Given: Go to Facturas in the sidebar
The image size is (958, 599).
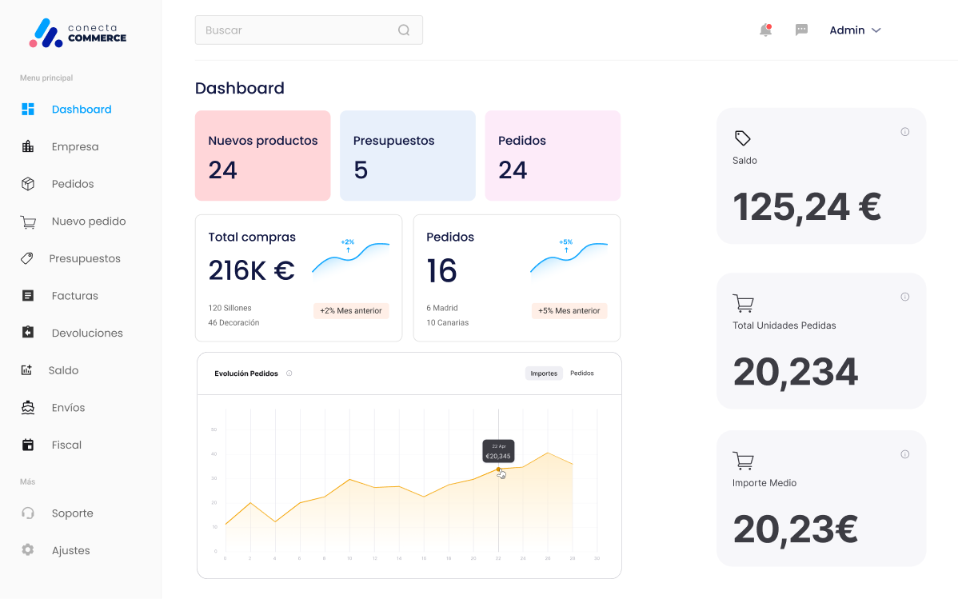Looking at the screenshot, I should (74, 296).
